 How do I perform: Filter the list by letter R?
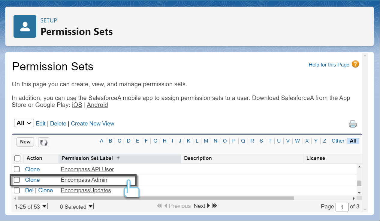click(252, 141)
